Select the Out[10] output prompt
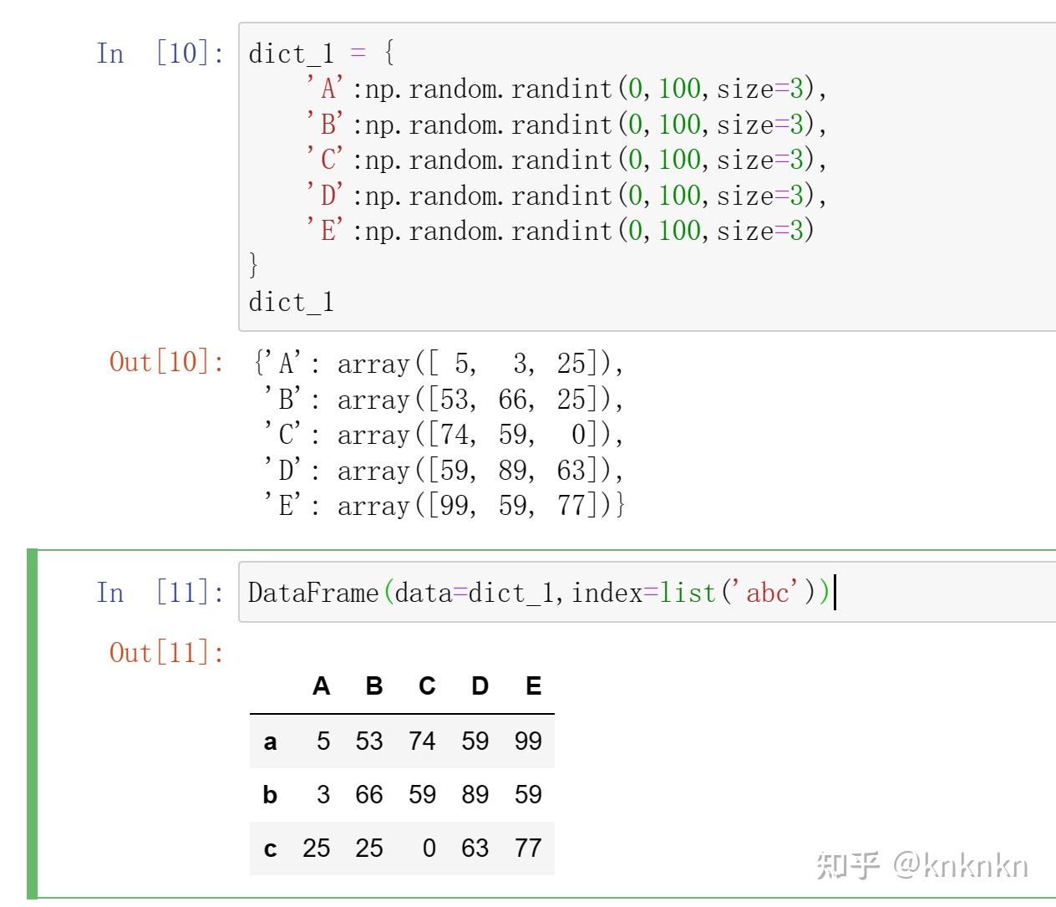The image size is (1056, 907). 166,362
